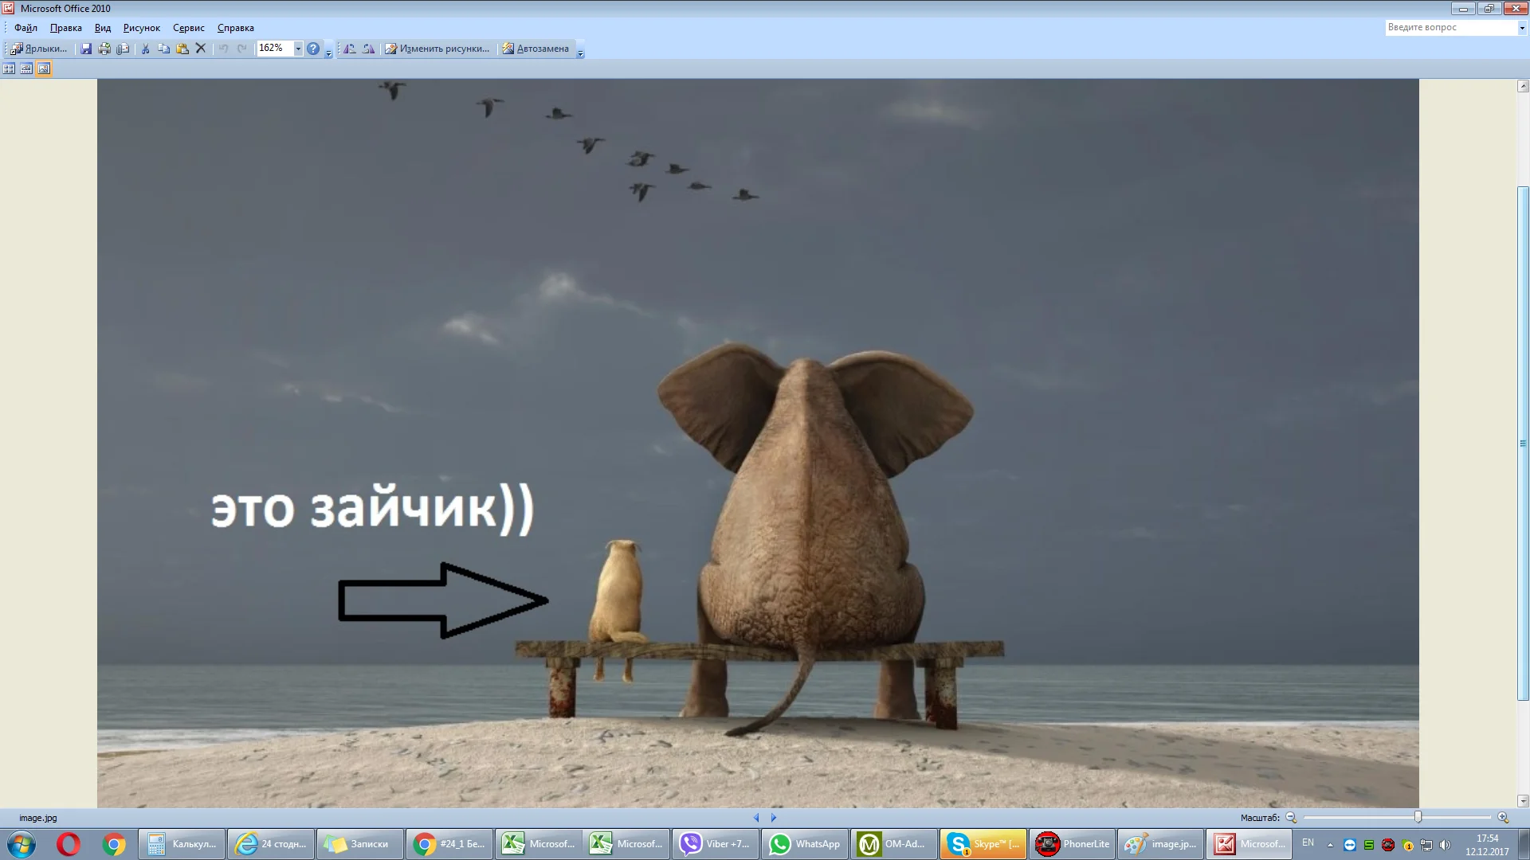The height and width of the screenshot is (860, 1530).
Task: Click next picture arrow in status bar
Action: [x=773, y=818]
